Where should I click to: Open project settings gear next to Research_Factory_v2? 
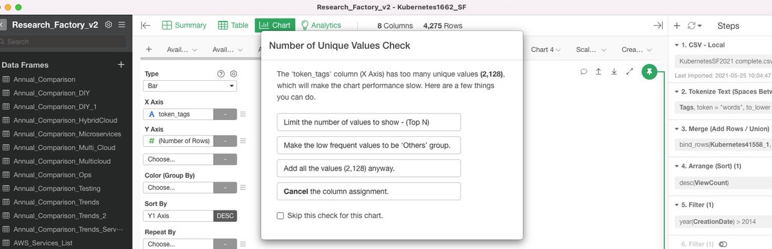[x=109, y=25]
